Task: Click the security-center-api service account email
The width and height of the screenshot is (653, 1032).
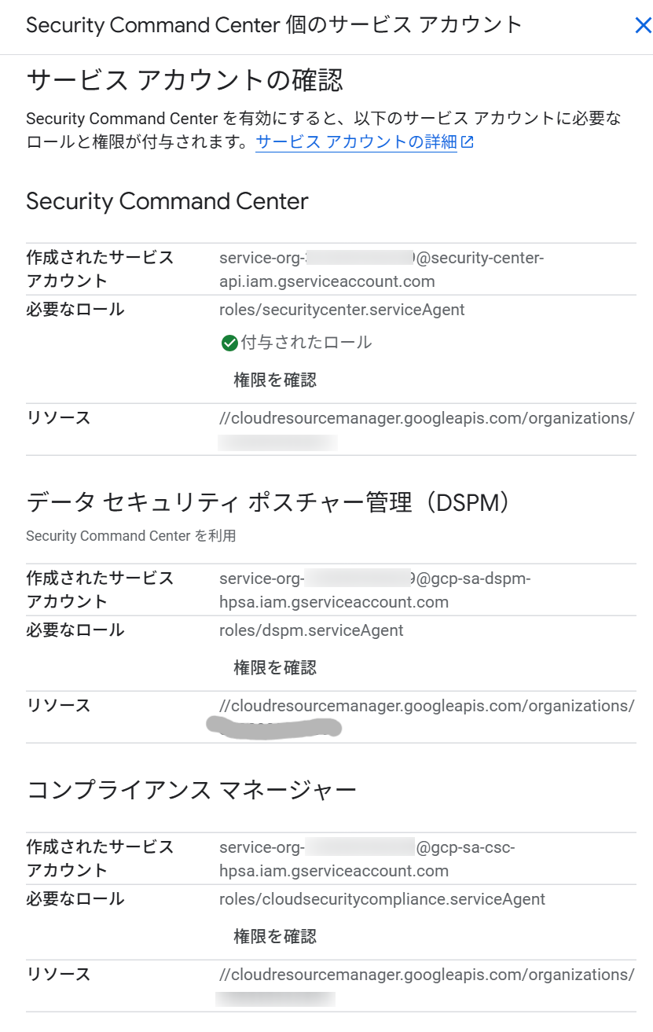Action: pyautogui.click(x=381, y=270)
